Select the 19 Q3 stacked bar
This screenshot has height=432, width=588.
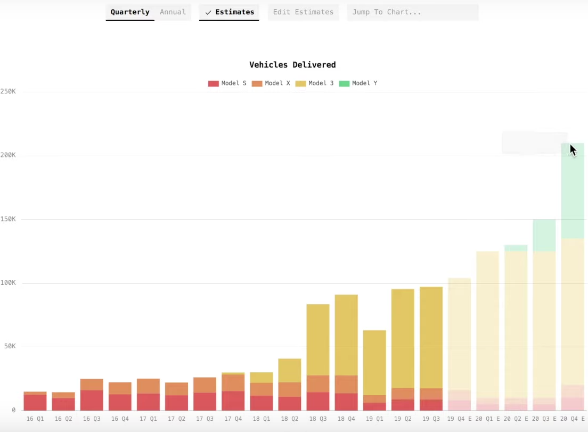click(431, 349)
